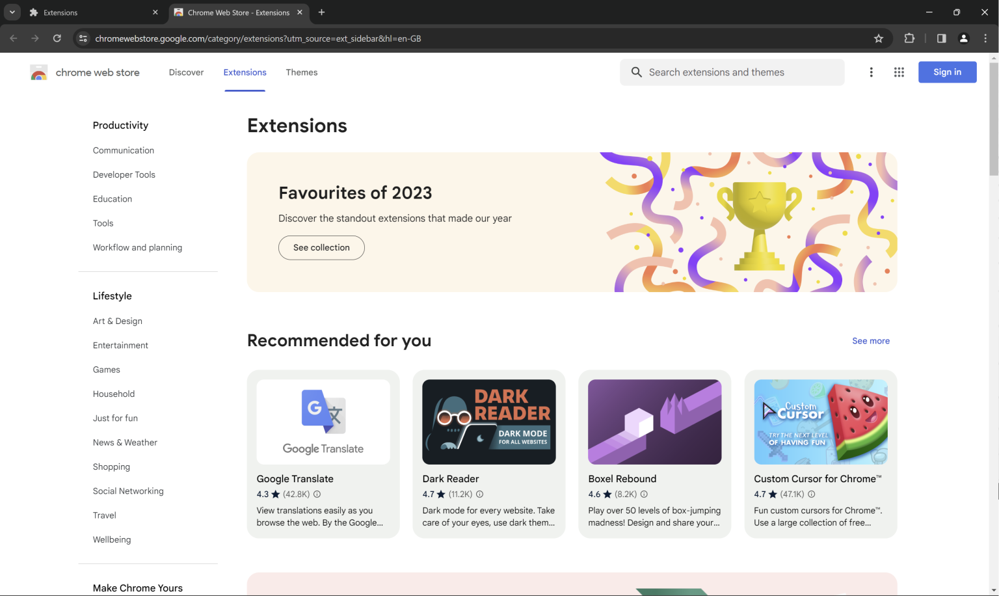Browse Art & Design category
Image resolution: width=999 pixels, height=596 pixels.
[118, 321]
